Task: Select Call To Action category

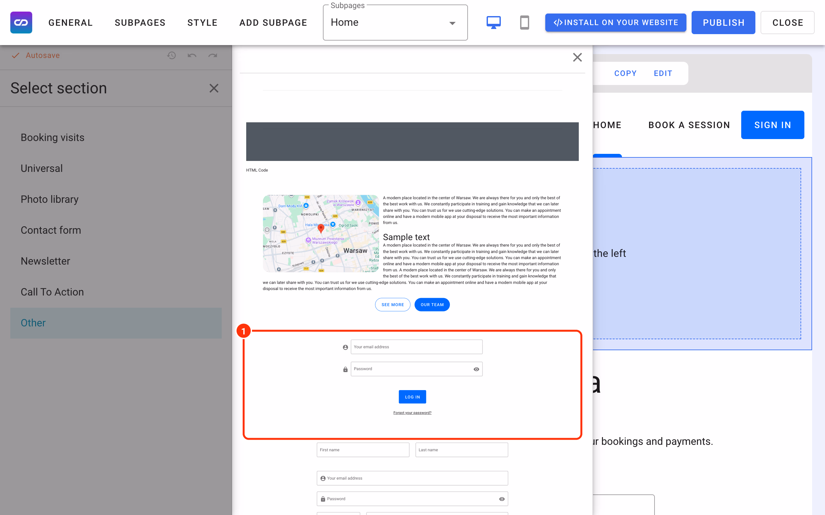Action: [x=116, y=292]
